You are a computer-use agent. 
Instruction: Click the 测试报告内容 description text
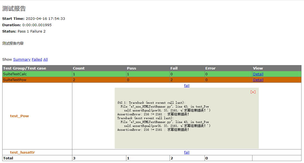[13, 43]
